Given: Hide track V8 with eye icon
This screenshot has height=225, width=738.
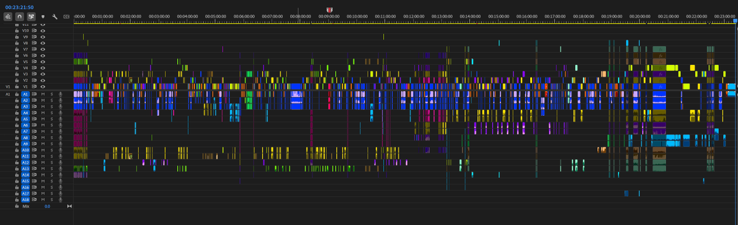Looking at the screenshot, I should pos(43,43).
